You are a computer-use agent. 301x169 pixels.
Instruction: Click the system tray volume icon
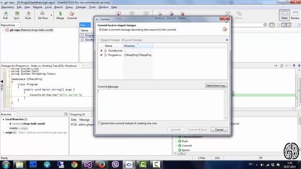coord(262,165)
